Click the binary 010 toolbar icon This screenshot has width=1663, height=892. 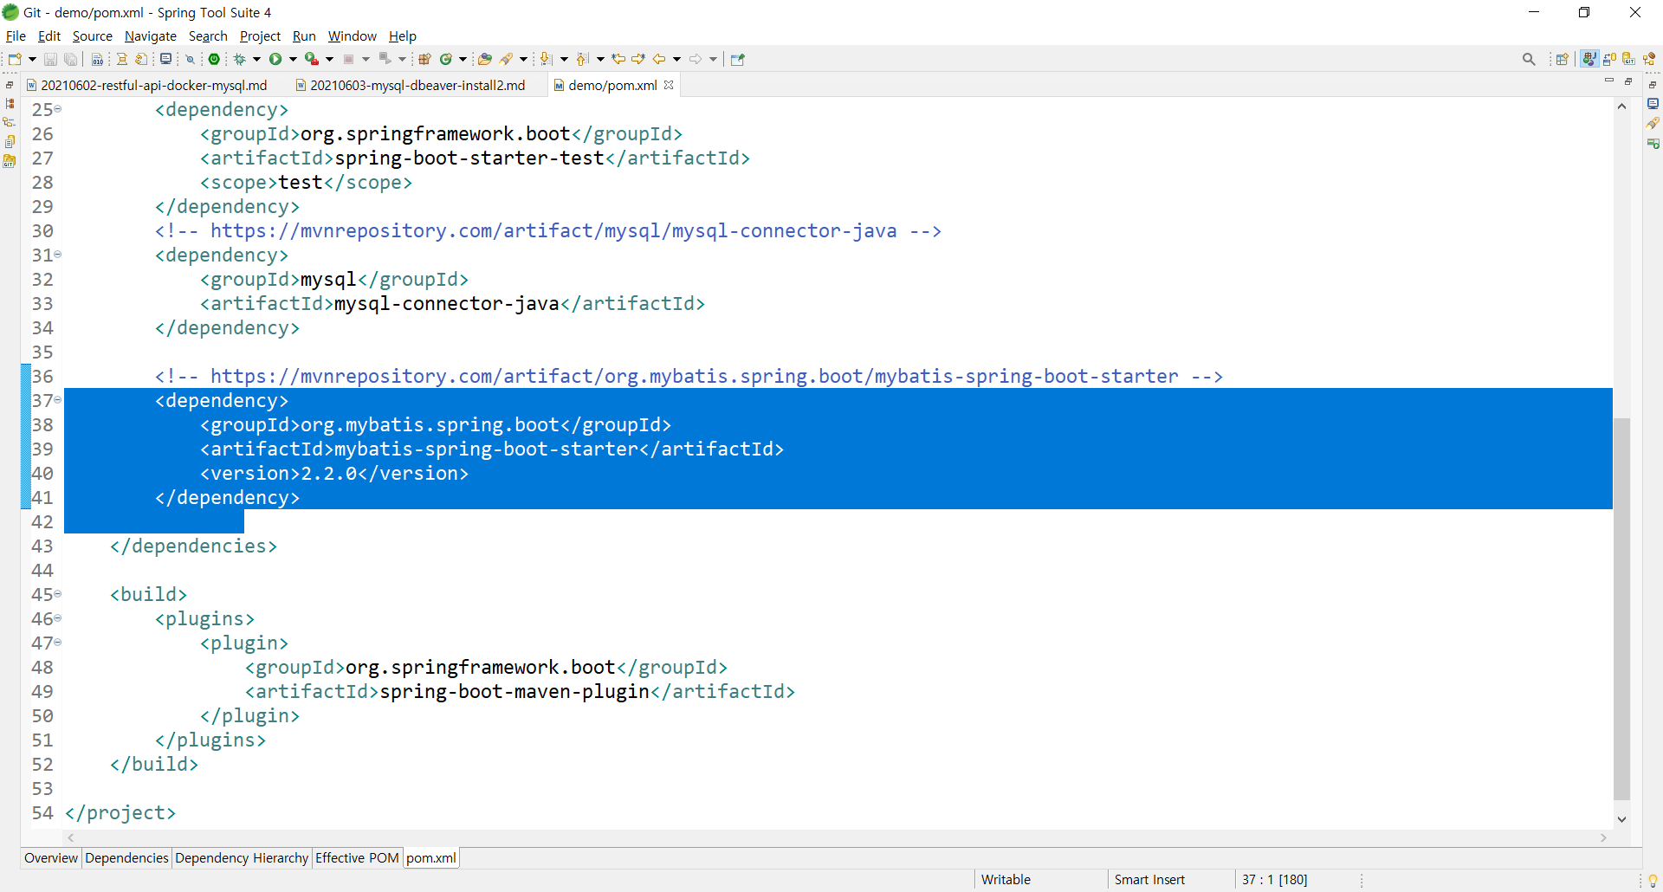(97, 59)
